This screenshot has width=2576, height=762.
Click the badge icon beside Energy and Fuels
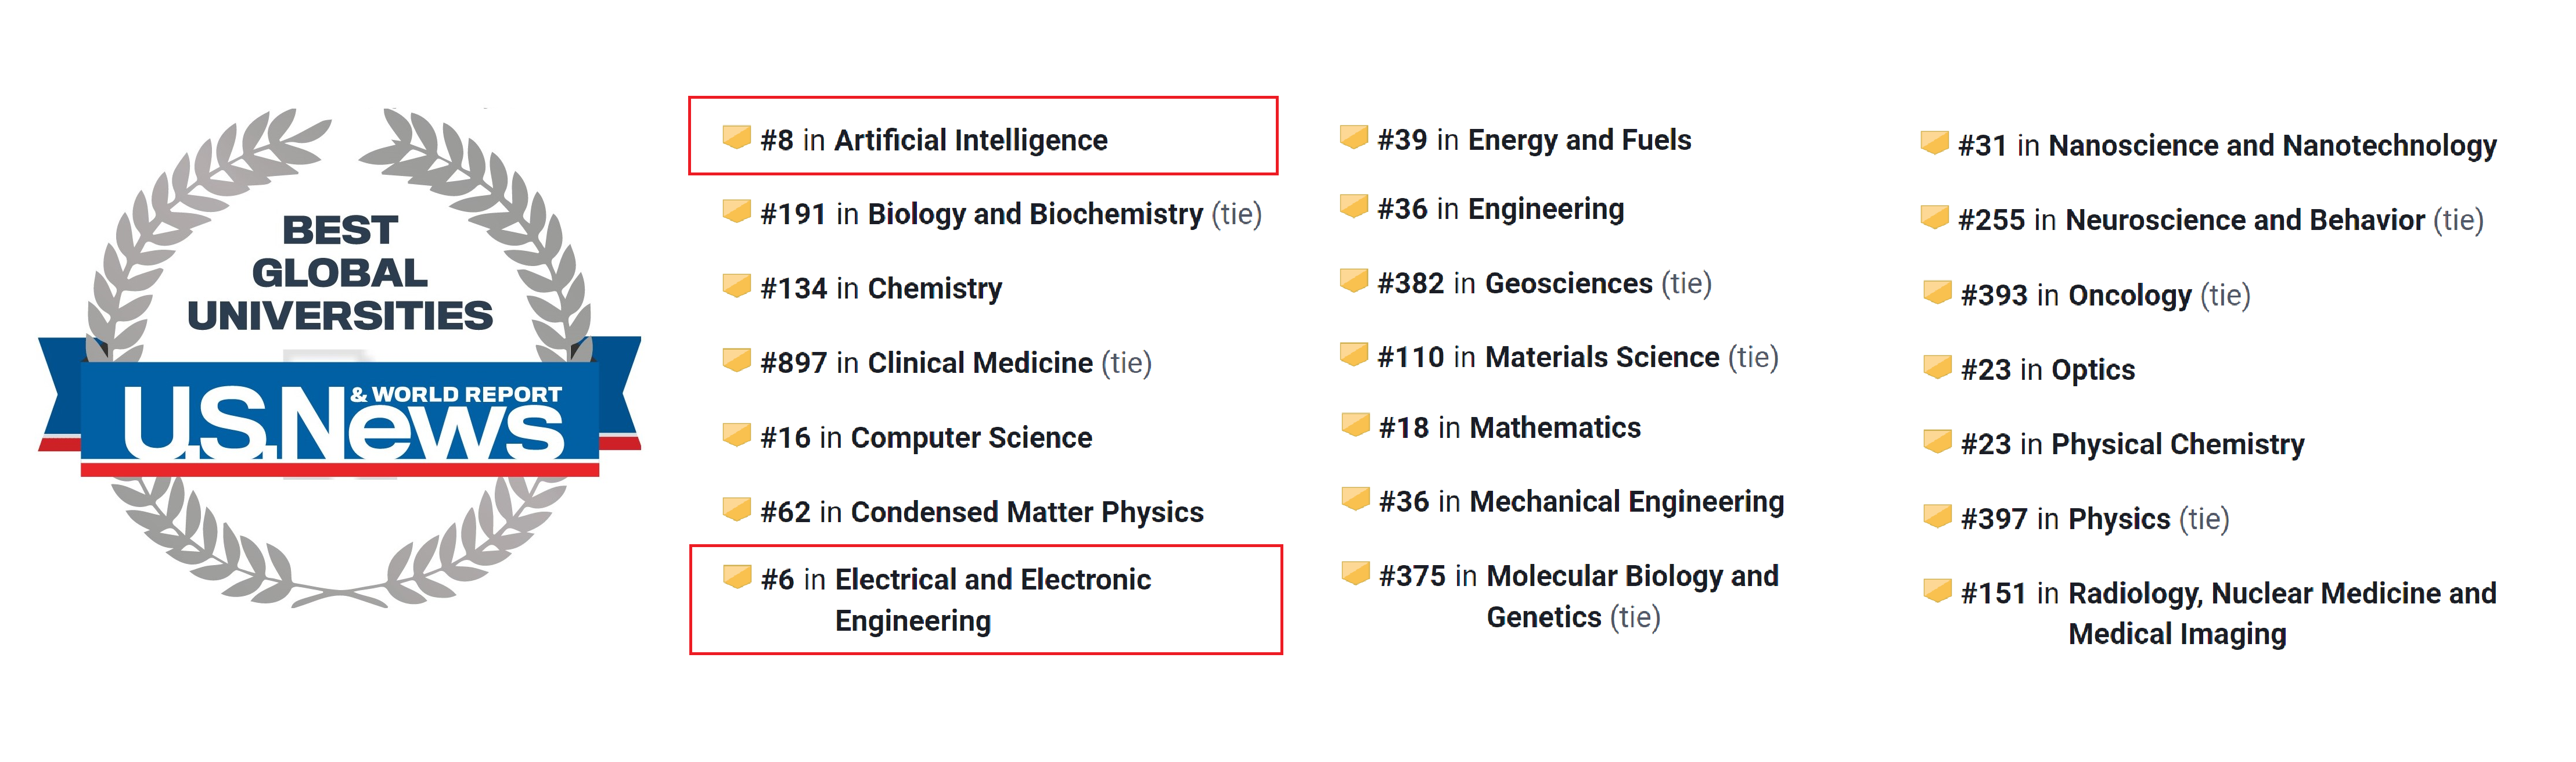point(1354,137)
